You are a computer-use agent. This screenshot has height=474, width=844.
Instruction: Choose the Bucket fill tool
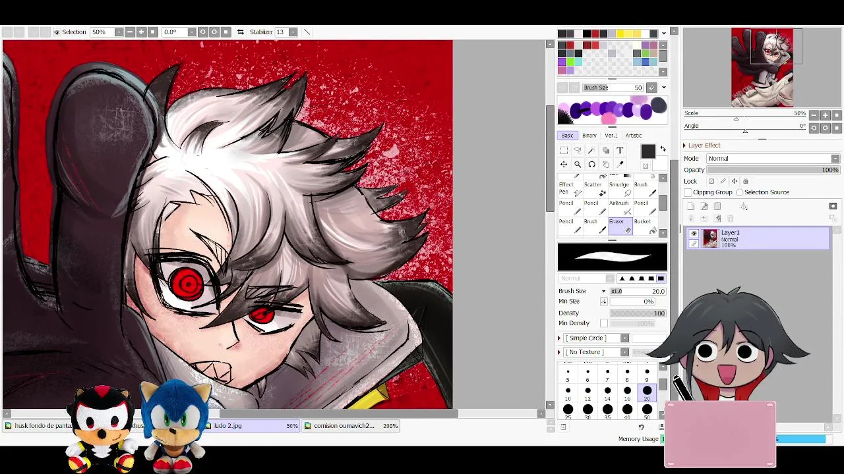coord(646,225)
